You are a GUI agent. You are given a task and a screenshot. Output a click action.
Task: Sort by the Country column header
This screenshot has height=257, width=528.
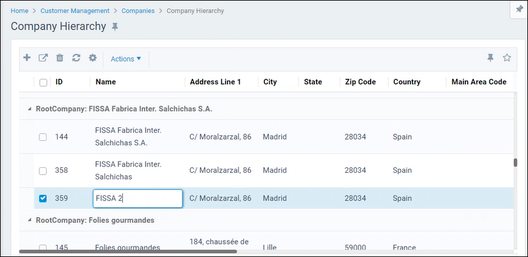[407, 82]
